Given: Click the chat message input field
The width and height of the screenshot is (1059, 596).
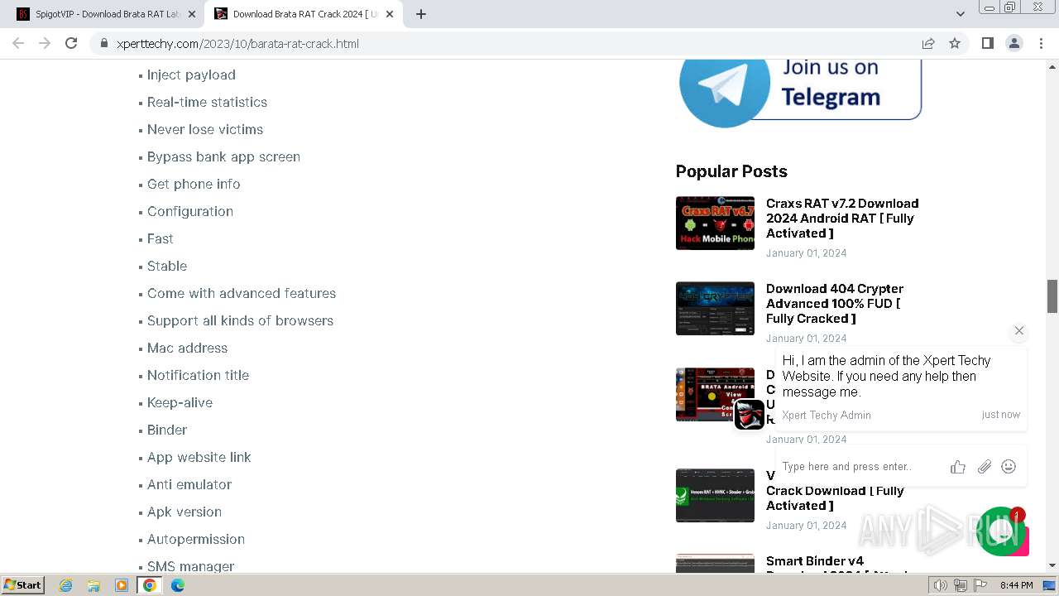Looking at the screenshot, I should (x=860, y=467).
